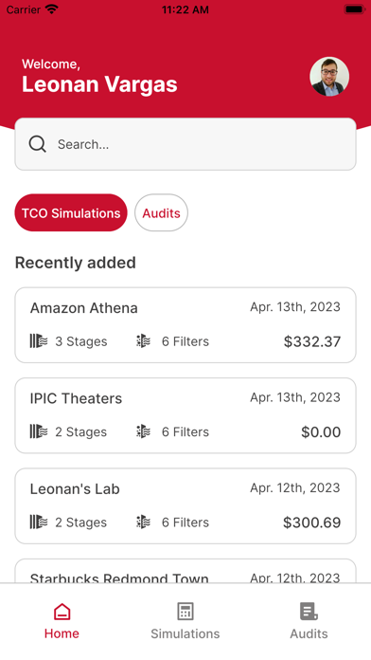Open the Audits document icon
The width and height of the screenshot is (371, 660).
[x=309, y=612]
